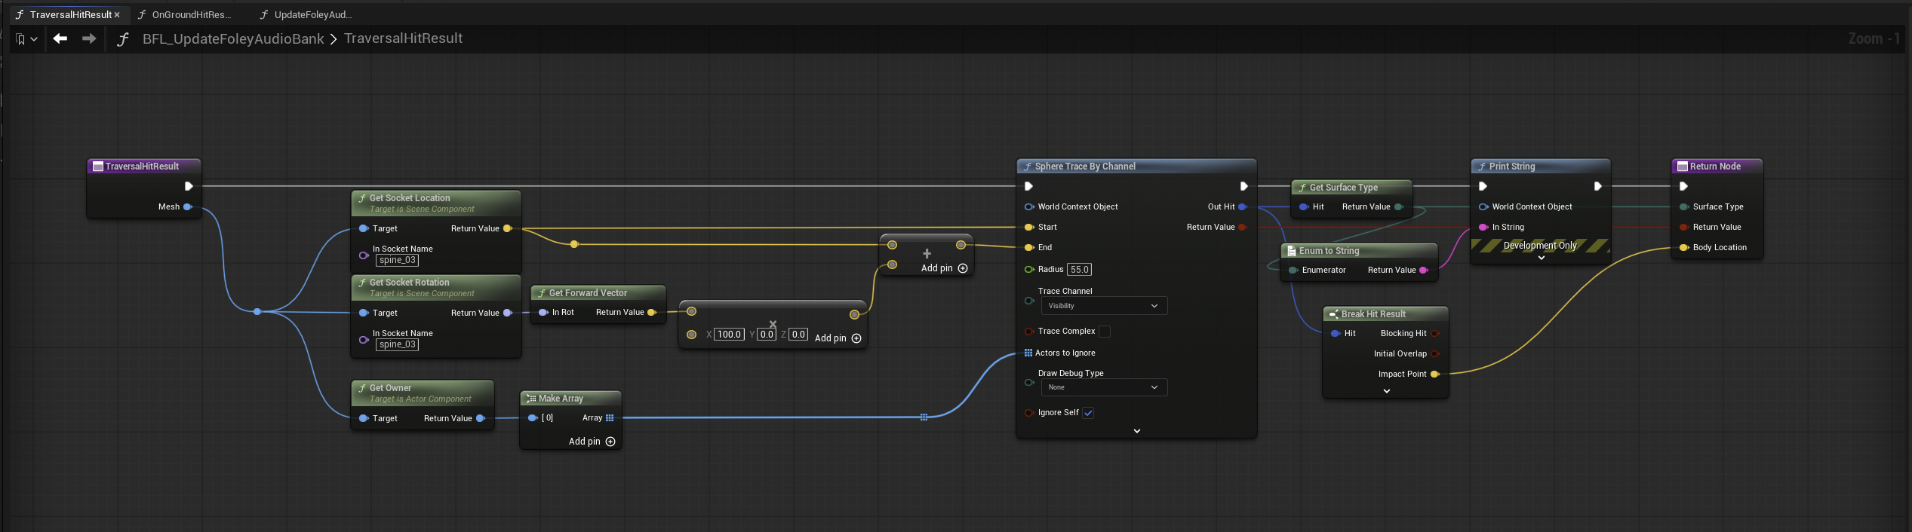Edit the X value field of multiply node

[x=729, y=335]
